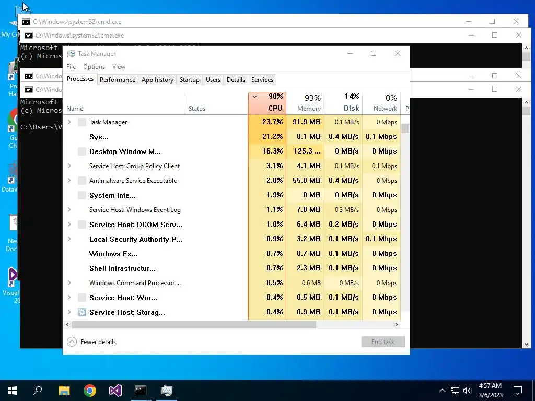This screenshot has height=401, width=535.
Task: Click the topmost cmd.exe window title icon
Action: click(x=26, y=22)
